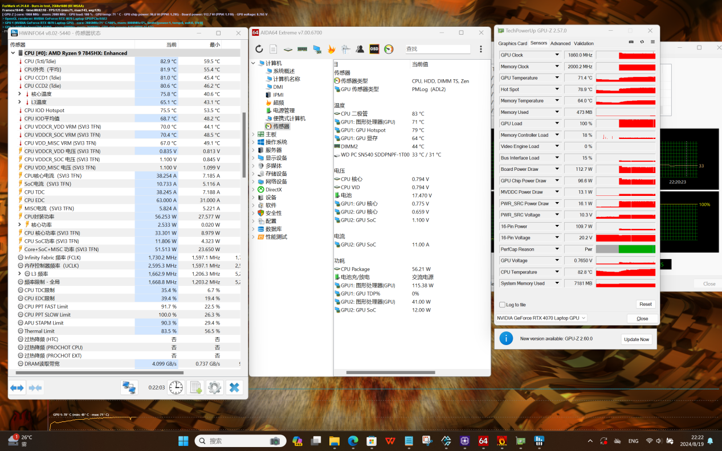Click ENG language indicator in system tray

pos(633,441)
